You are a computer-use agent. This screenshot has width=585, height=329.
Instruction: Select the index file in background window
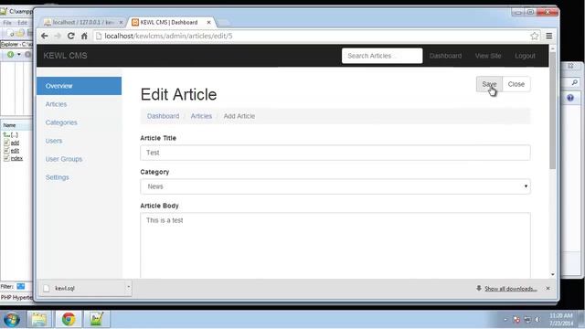[x=16, y=158]
